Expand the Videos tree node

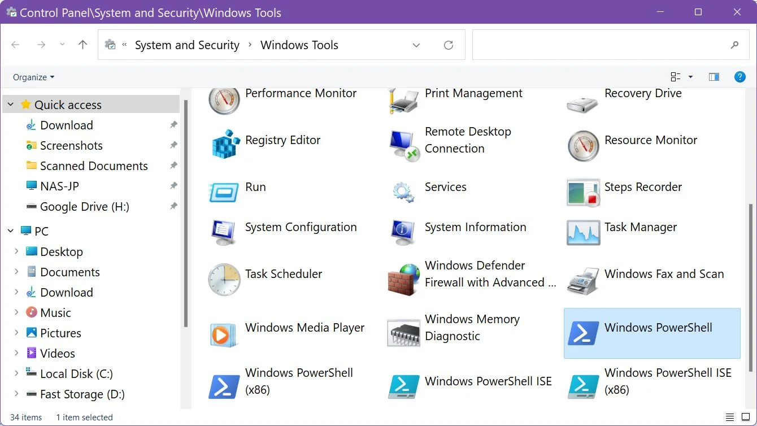click(x=17, y=353)
